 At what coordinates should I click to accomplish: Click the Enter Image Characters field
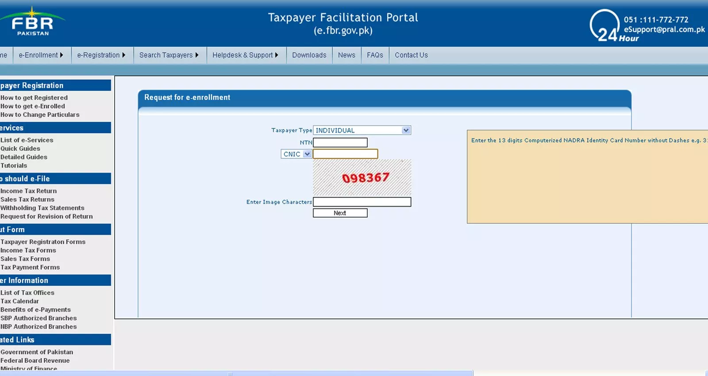[362, 202]
